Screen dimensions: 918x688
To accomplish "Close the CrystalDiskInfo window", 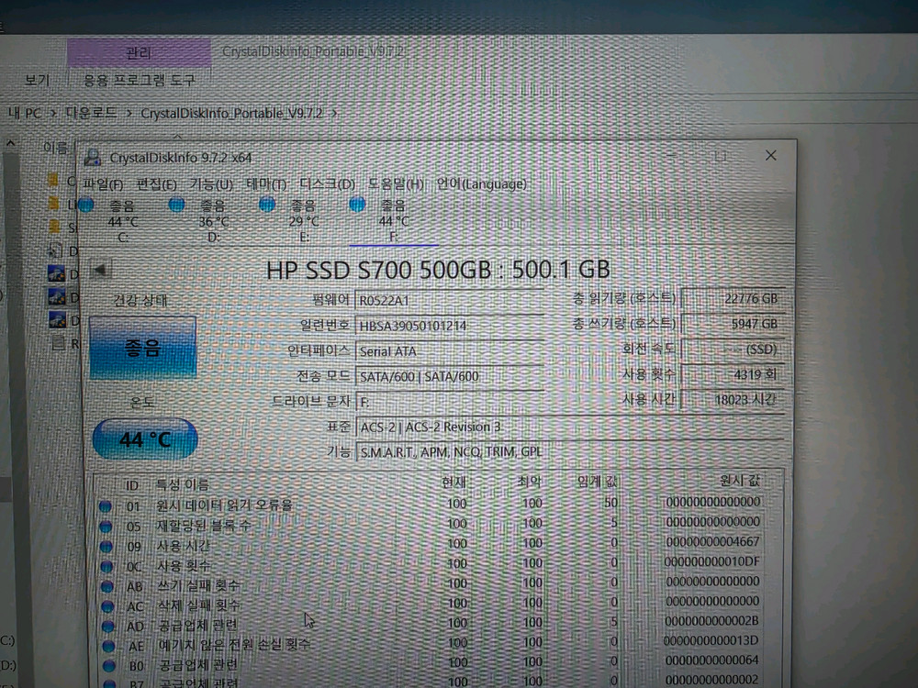I will click(x=770, y=155).
